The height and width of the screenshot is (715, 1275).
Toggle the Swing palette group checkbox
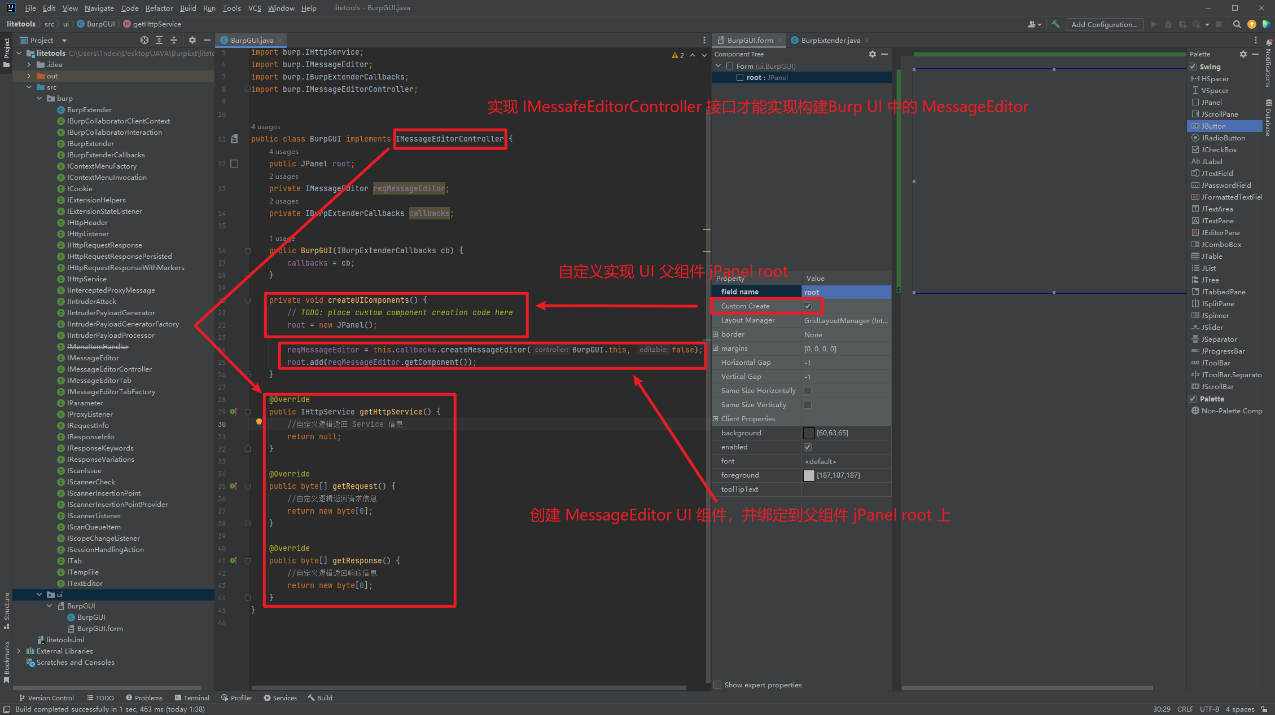pyautogui.click(x=1193, y=67)
